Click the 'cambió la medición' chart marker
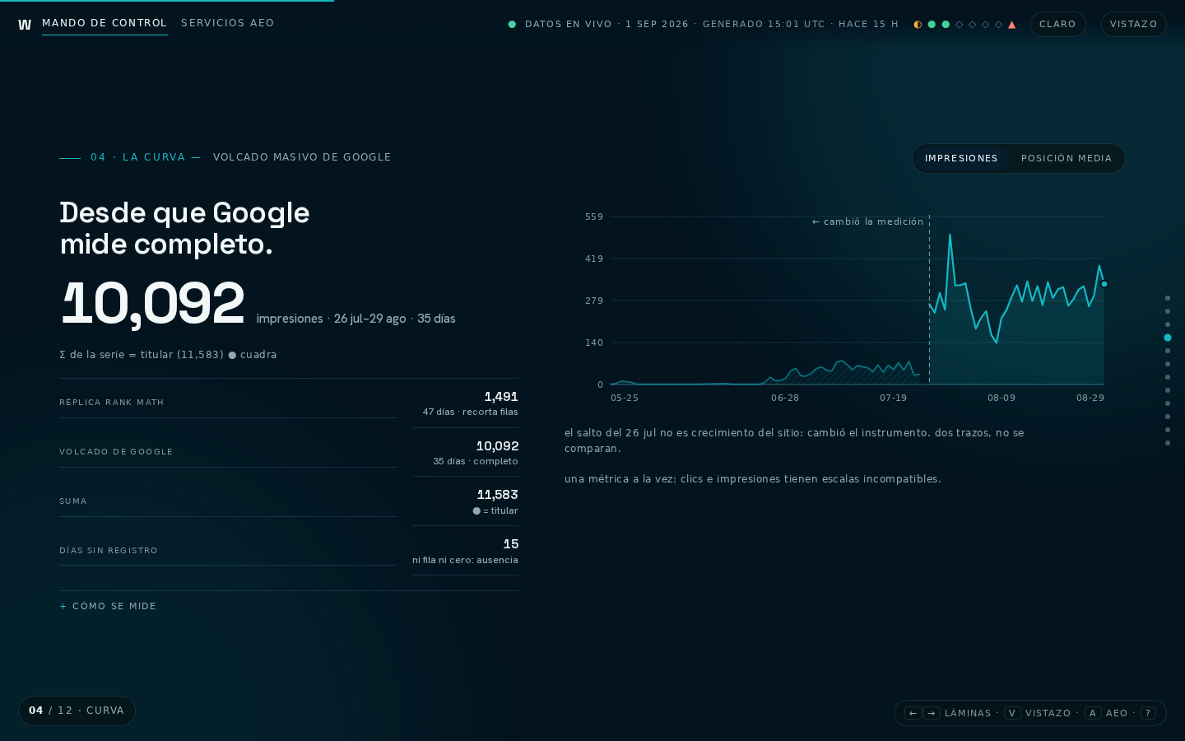The width and height of the screenshot is (1185, 741). pyautogui.click(x=867, y=221)
